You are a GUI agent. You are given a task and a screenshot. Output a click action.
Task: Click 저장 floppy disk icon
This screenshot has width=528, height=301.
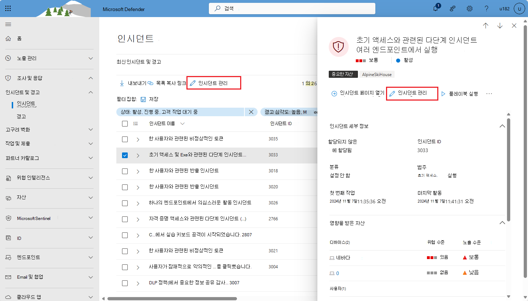point(143,100)
